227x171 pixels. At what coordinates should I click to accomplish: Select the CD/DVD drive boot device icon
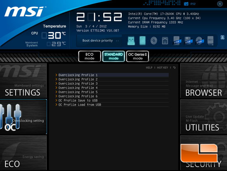pyautogui.click(x=154, y=41)
